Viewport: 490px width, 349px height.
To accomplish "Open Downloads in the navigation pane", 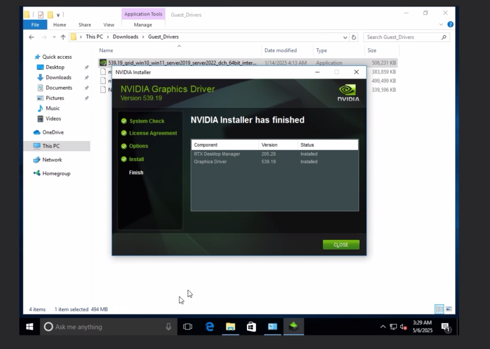I will tap(58, 77).
